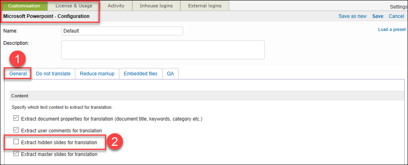The width and height of the screenshot is (408, 165).
Task: Toggle Extract user comments checkbox
Action: pyautogui.click(x=16, y=130)
